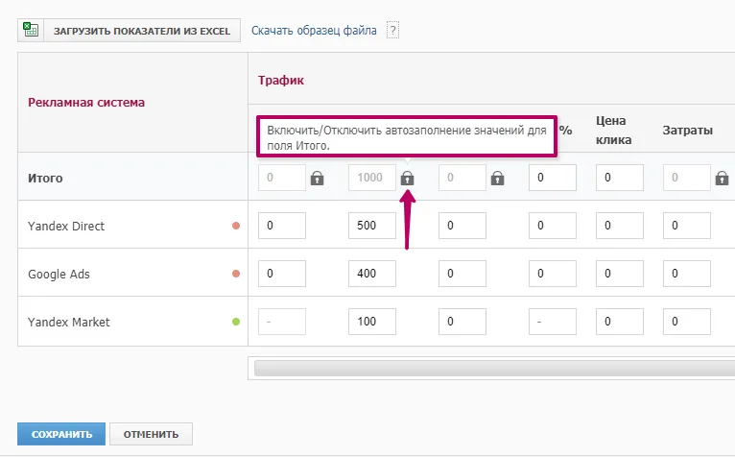Toggle the third lock in the Итого row
The image size is (735, 457).
(497, 178)
